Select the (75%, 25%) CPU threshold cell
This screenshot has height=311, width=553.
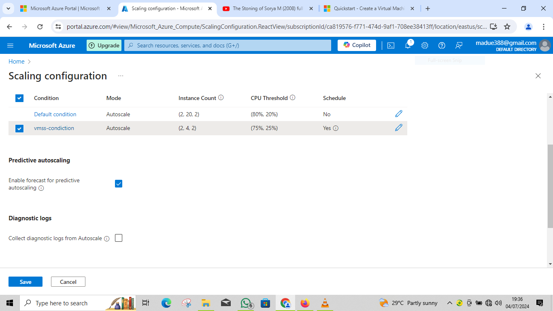point(264,128)
